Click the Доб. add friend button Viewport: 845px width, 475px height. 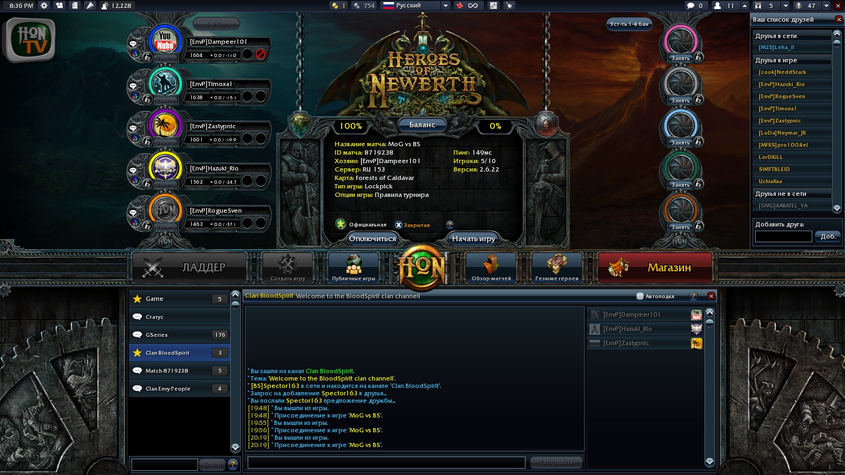828,236
